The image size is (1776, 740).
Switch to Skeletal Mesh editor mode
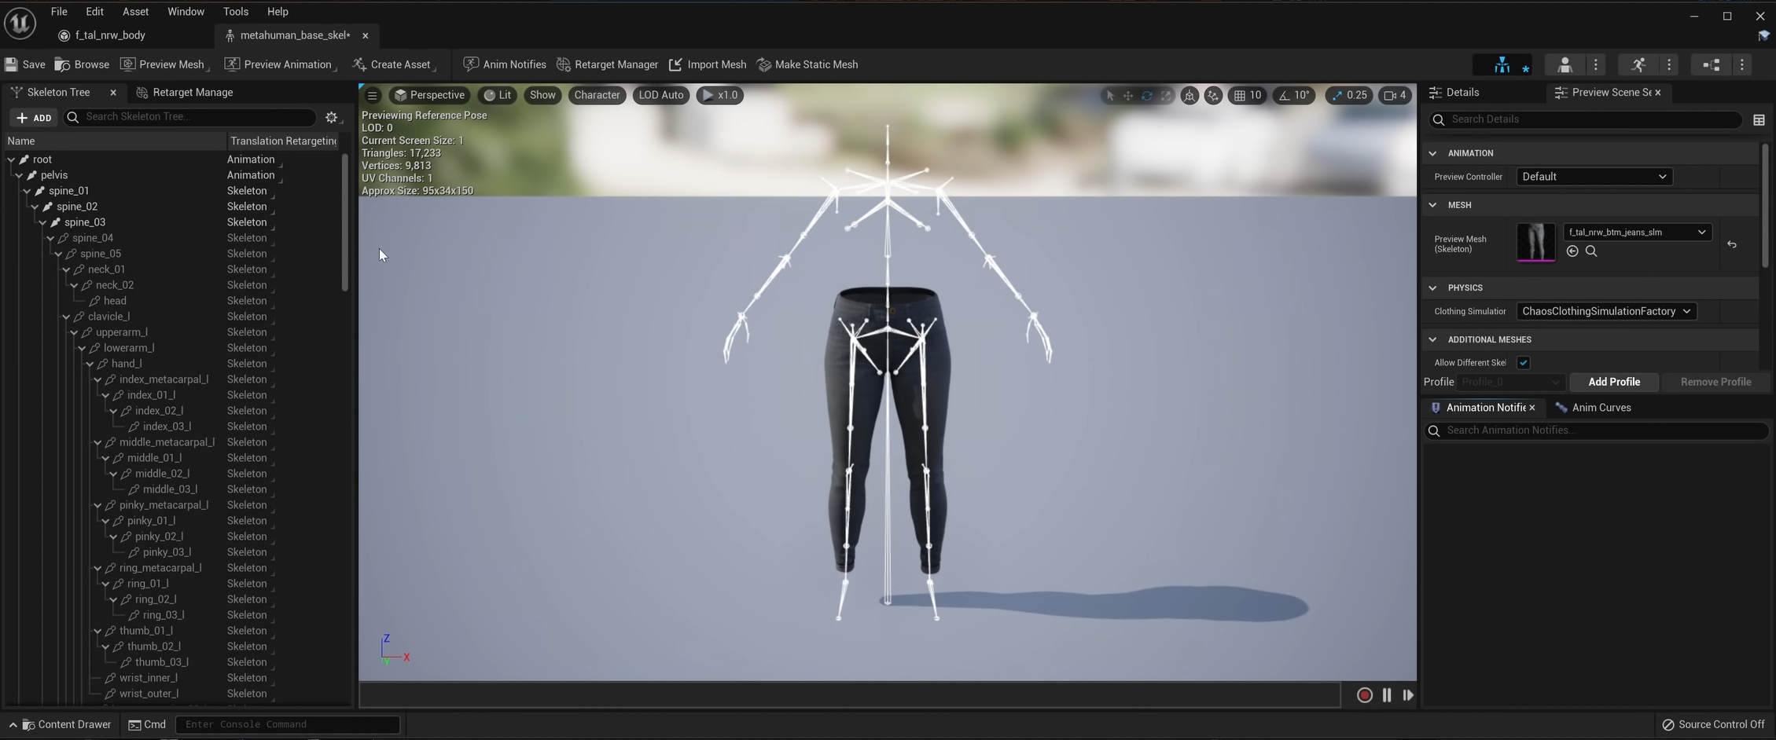tap(1565, 64)
